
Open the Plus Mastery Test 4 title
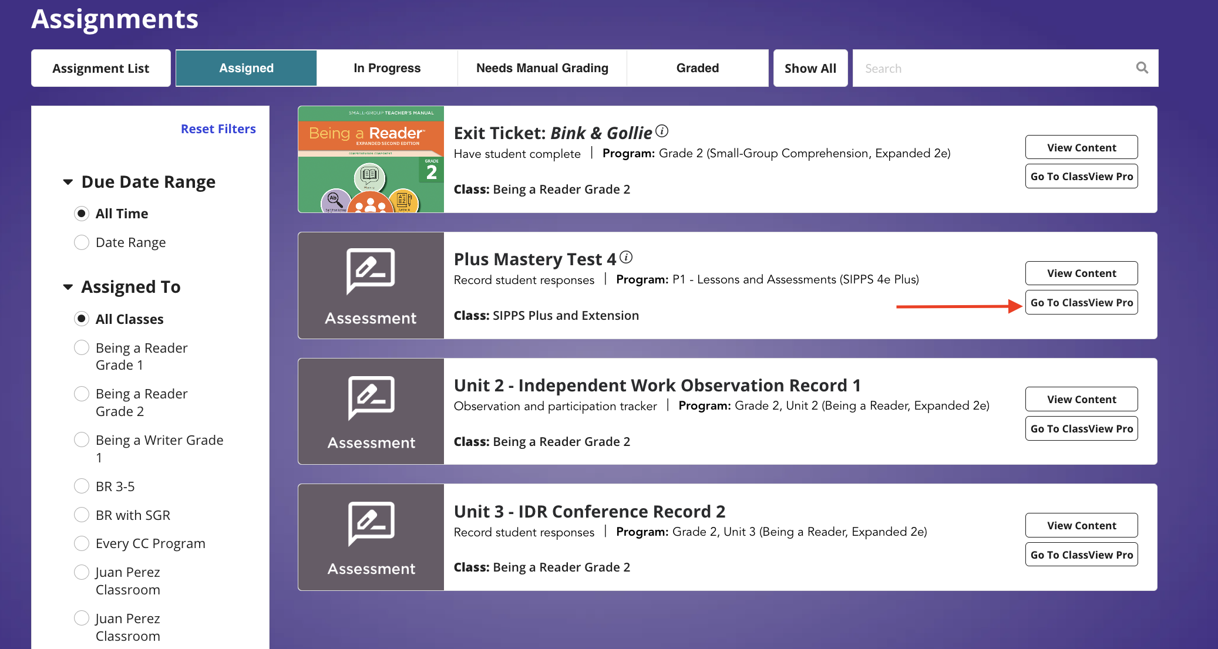[535, 259]
